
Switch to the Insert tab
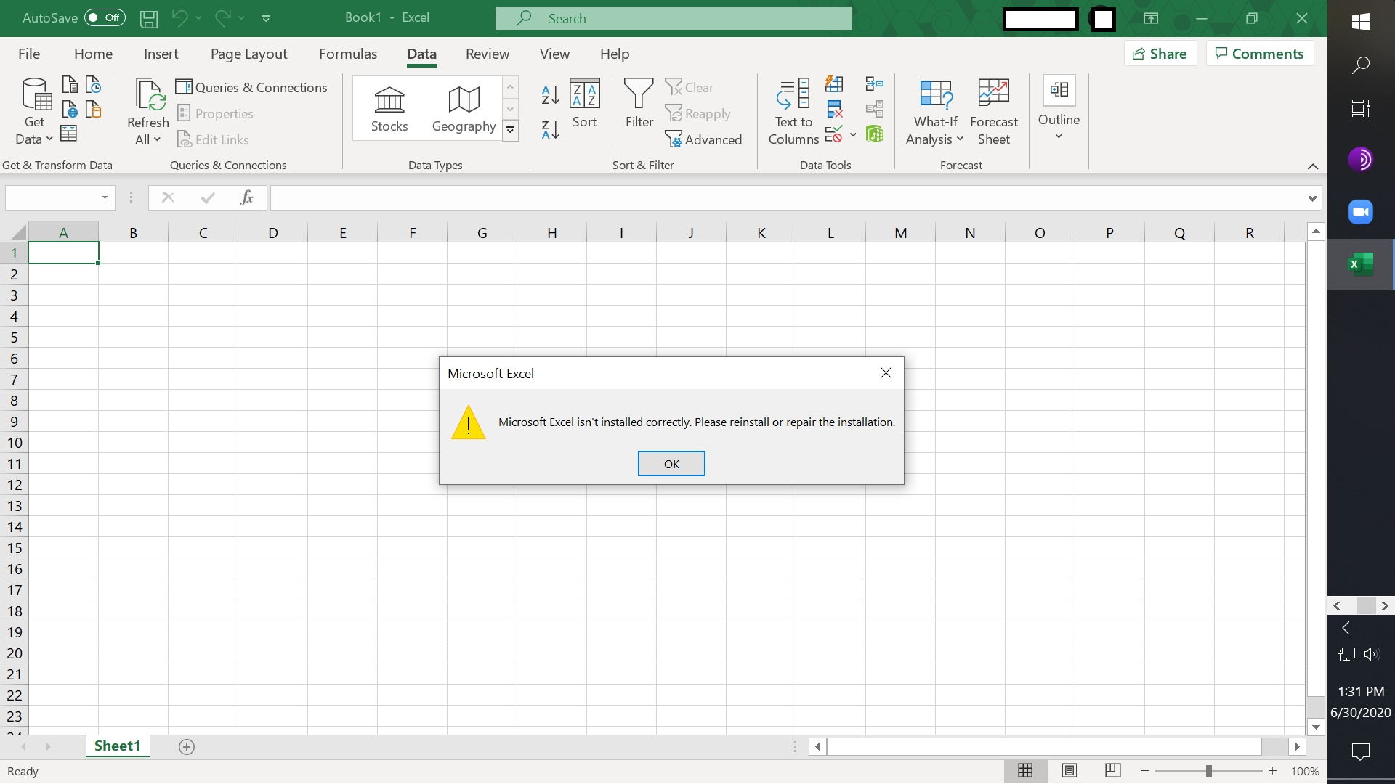coord(161,54)
